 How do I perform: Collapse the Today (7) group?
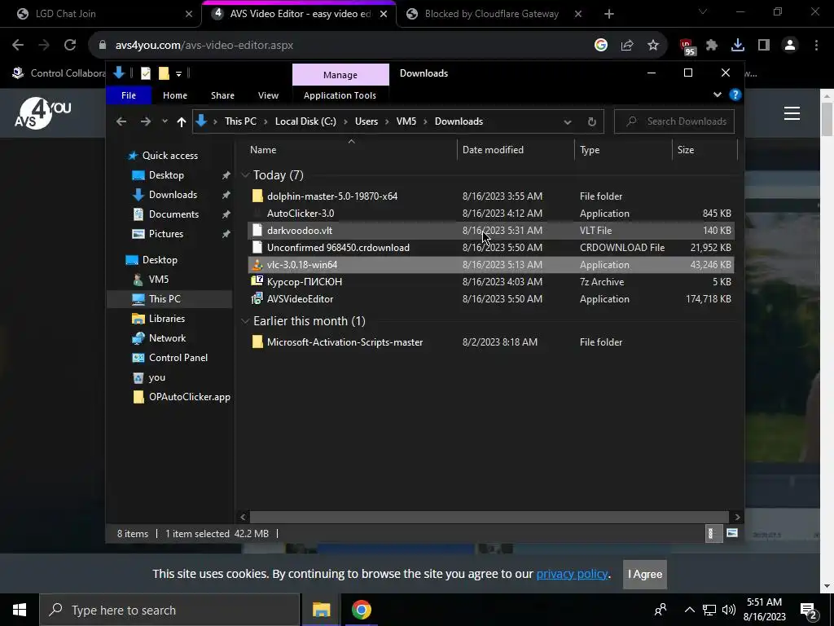click(x=245, y=175)
